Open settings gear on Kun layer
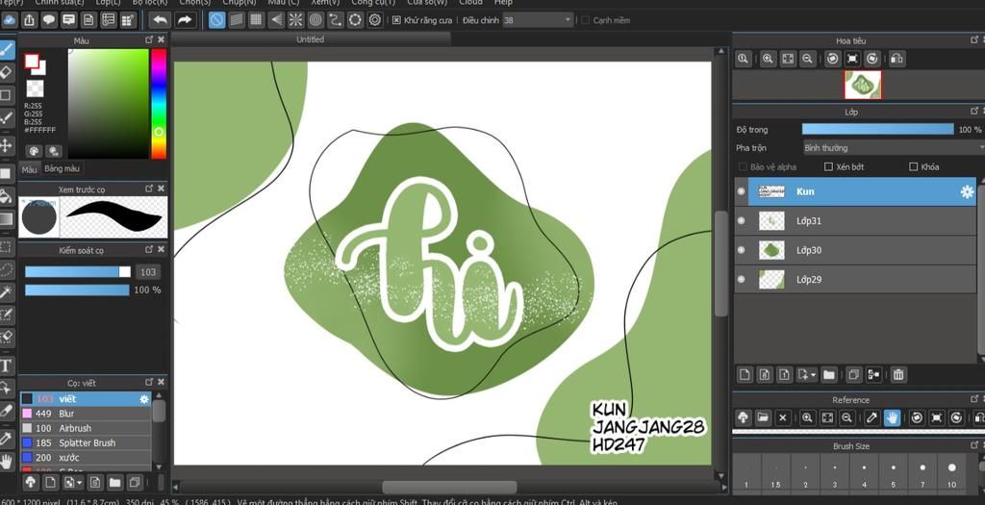 967,192
